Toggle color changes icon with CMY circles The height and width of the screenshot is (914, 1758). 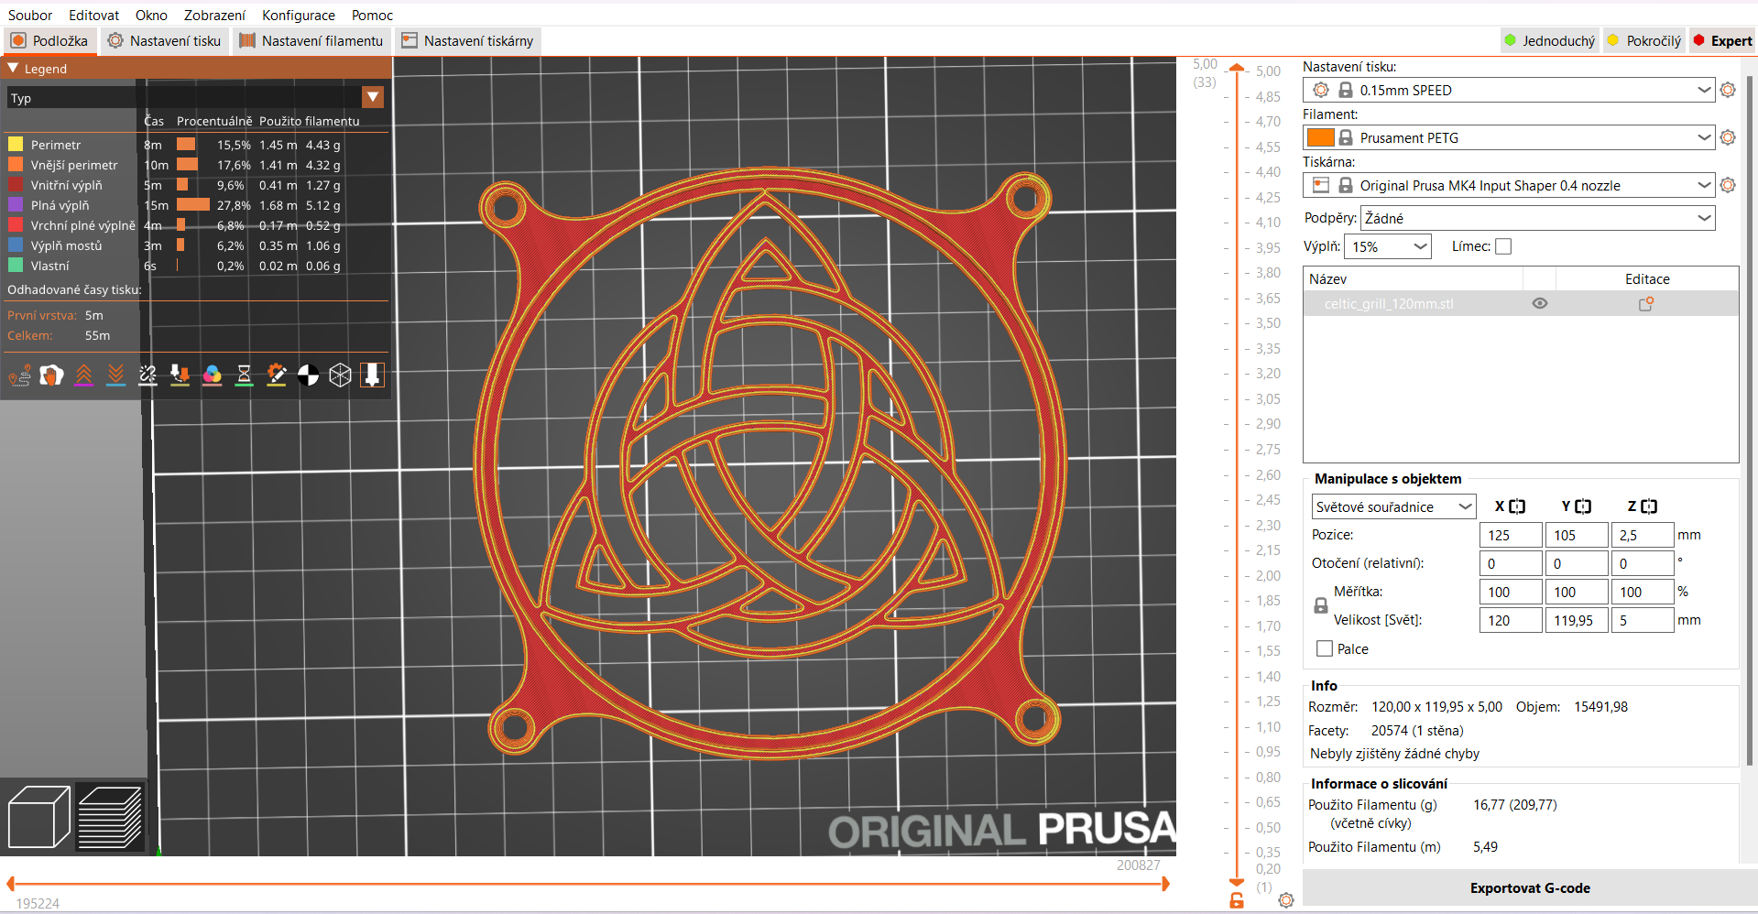(x=212, y=375)
